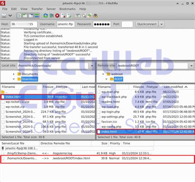Open the Transfer menu

pos(37,9)
